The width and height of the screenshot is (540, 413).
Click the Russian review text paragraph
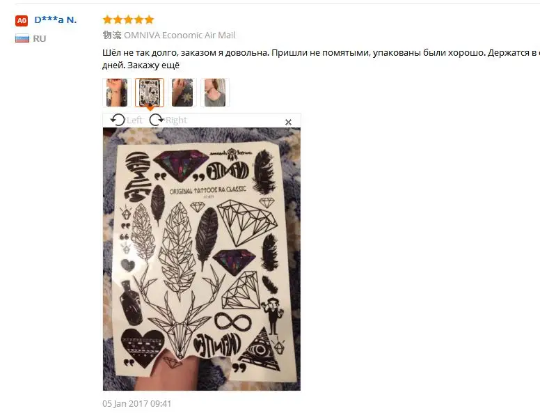[x=321, y=59]
